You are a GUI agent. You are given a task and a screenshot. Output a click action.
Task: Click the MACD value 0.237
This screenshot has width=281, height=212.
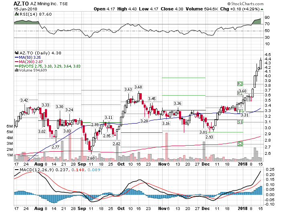pos(62,170)
